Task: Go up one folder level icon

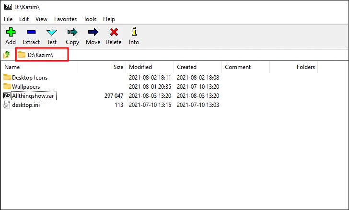Action: click(x=7, y=55)
